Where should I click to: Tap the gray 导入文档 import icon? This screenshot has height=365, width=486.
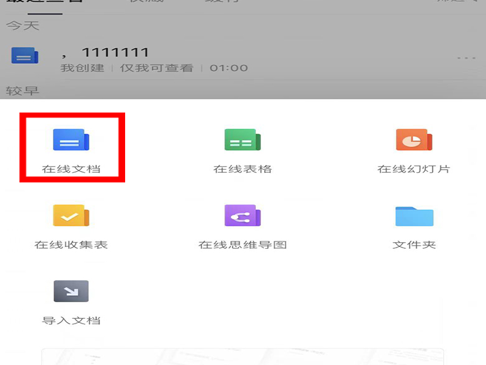(71, 291)
